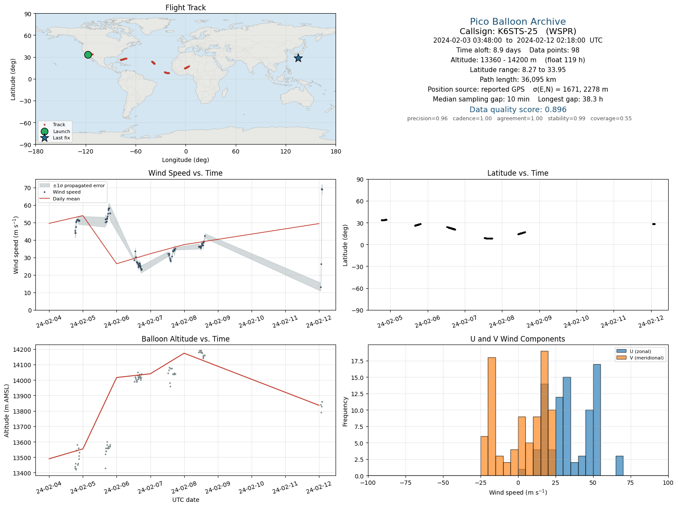The width and height of the screenshot is (678, 507).
Task: Click the histogram's "Wind speed (m s⁻¹)" x-axis label
Action: pos(518,493)
